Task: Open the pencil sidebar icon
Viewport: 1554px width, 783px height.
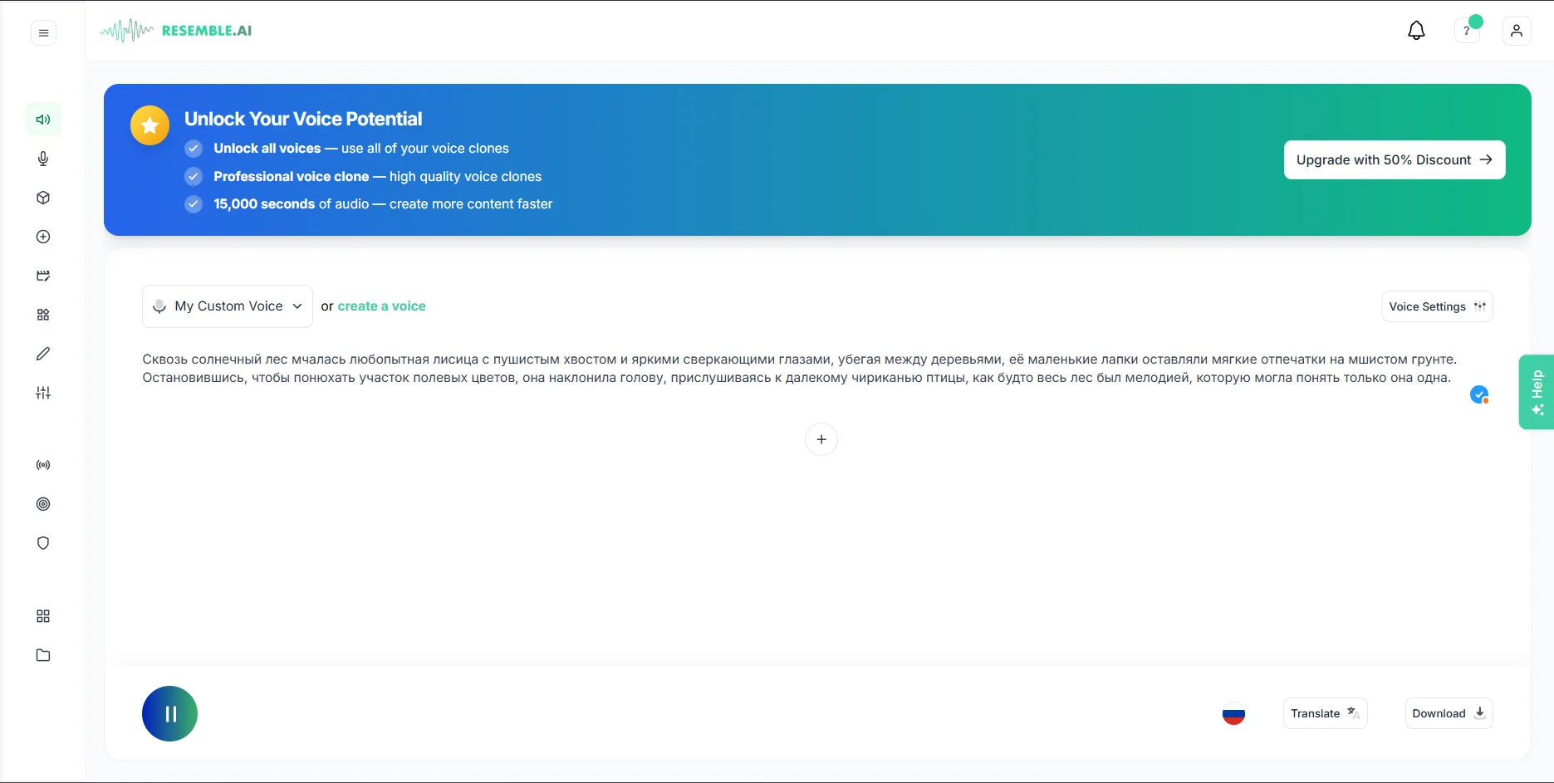Action: coord(43,354)
